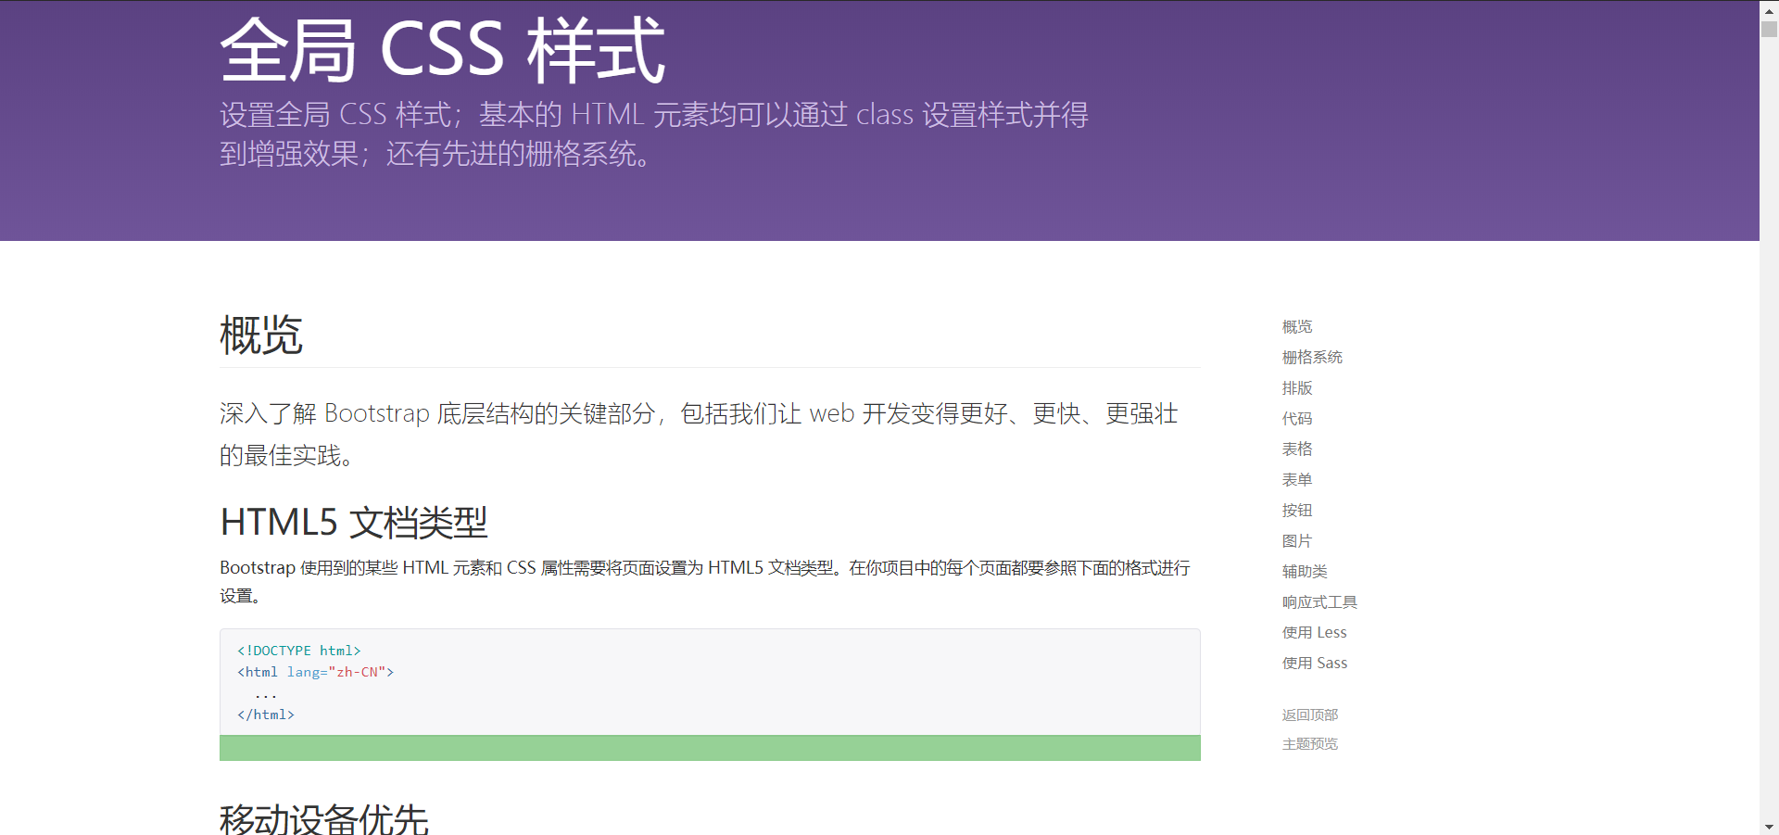
Task: Click the scrollbar down arrow
Action: 1769,827
